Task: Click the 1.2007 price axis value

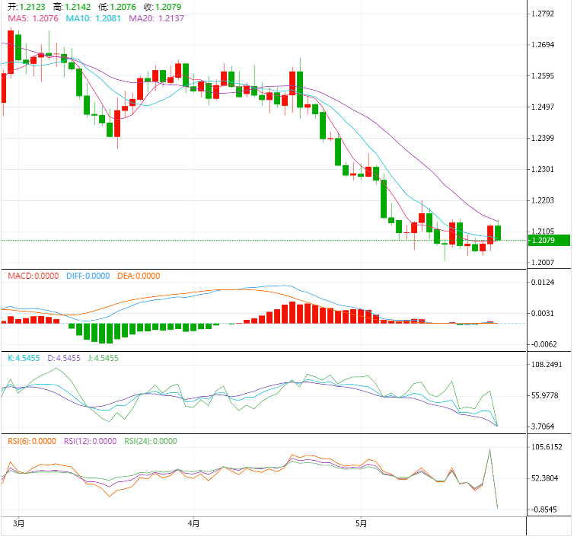Action: pos(543,263)
